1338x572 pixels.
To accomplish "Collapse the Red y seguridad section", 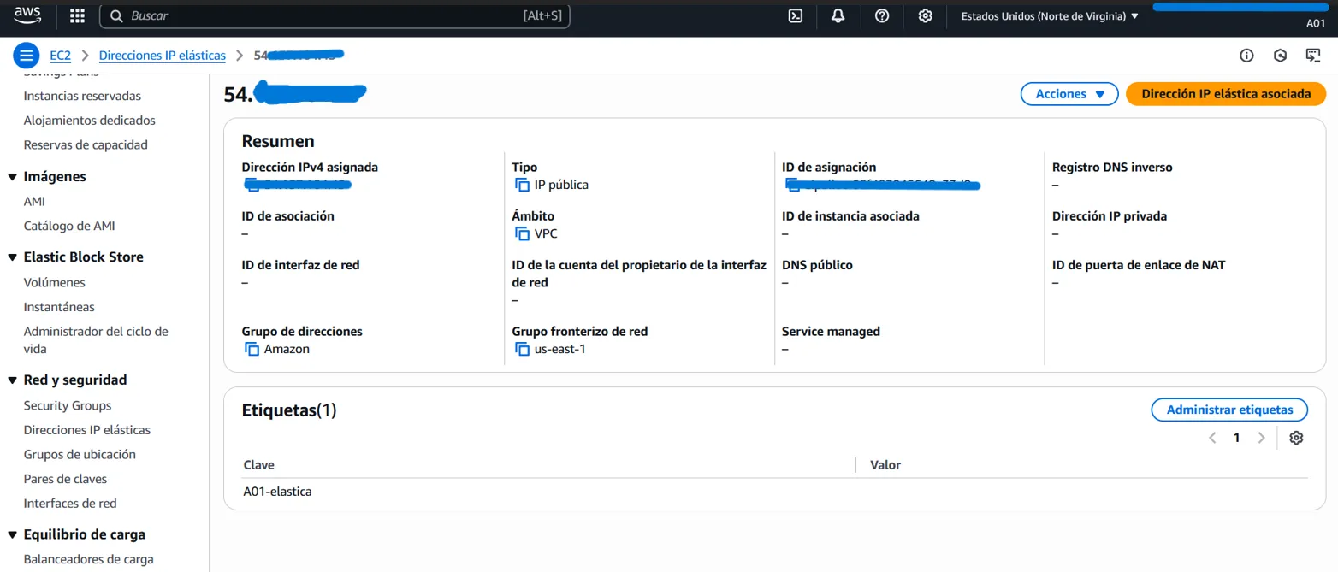I will coord(13,380).
